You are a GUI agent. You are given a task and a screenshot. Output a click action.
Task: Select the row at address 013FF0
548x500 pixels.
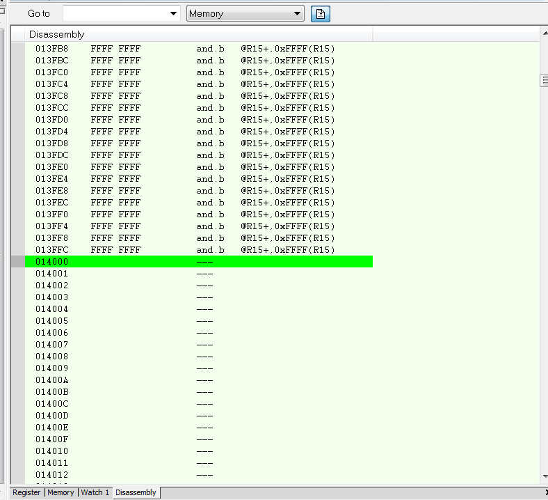click(198, 214)
